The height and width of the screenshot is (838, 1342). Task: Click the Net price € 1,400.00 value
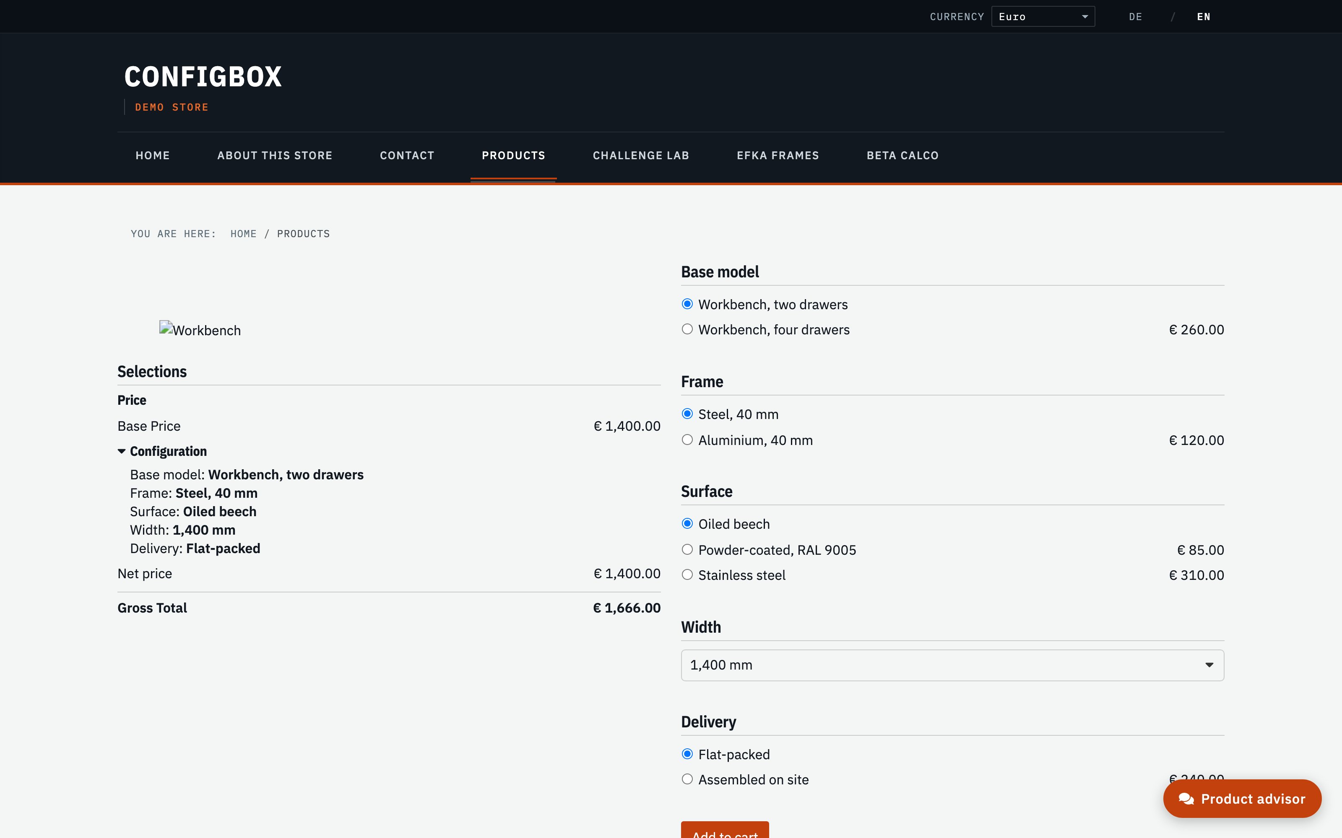(627, 574)
